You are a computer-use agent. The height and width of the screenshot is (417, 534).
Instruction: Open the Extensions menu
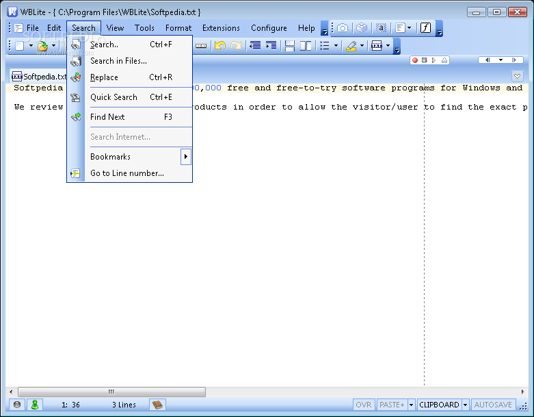(221, 28)
